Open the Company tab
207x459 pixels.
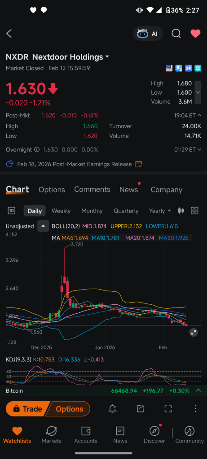(x=166, y=190)
